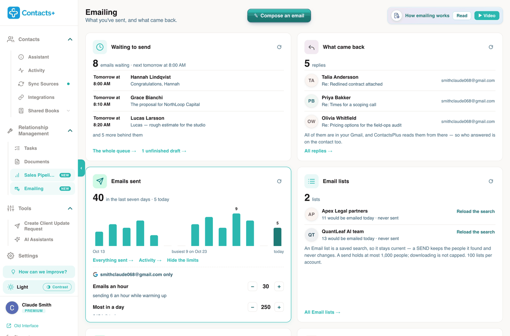The image size is (510, 336).
Task: Refresh the Email lists card
Action: [491, 181]
